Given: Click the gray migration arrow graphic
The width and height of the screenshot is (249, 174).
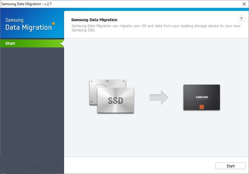Looking at the screenshot, I should pos(159,98).
